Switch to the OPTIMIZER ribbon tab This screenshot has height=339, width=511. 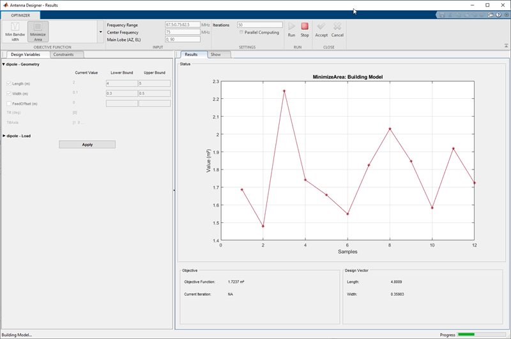coord(20,15)
